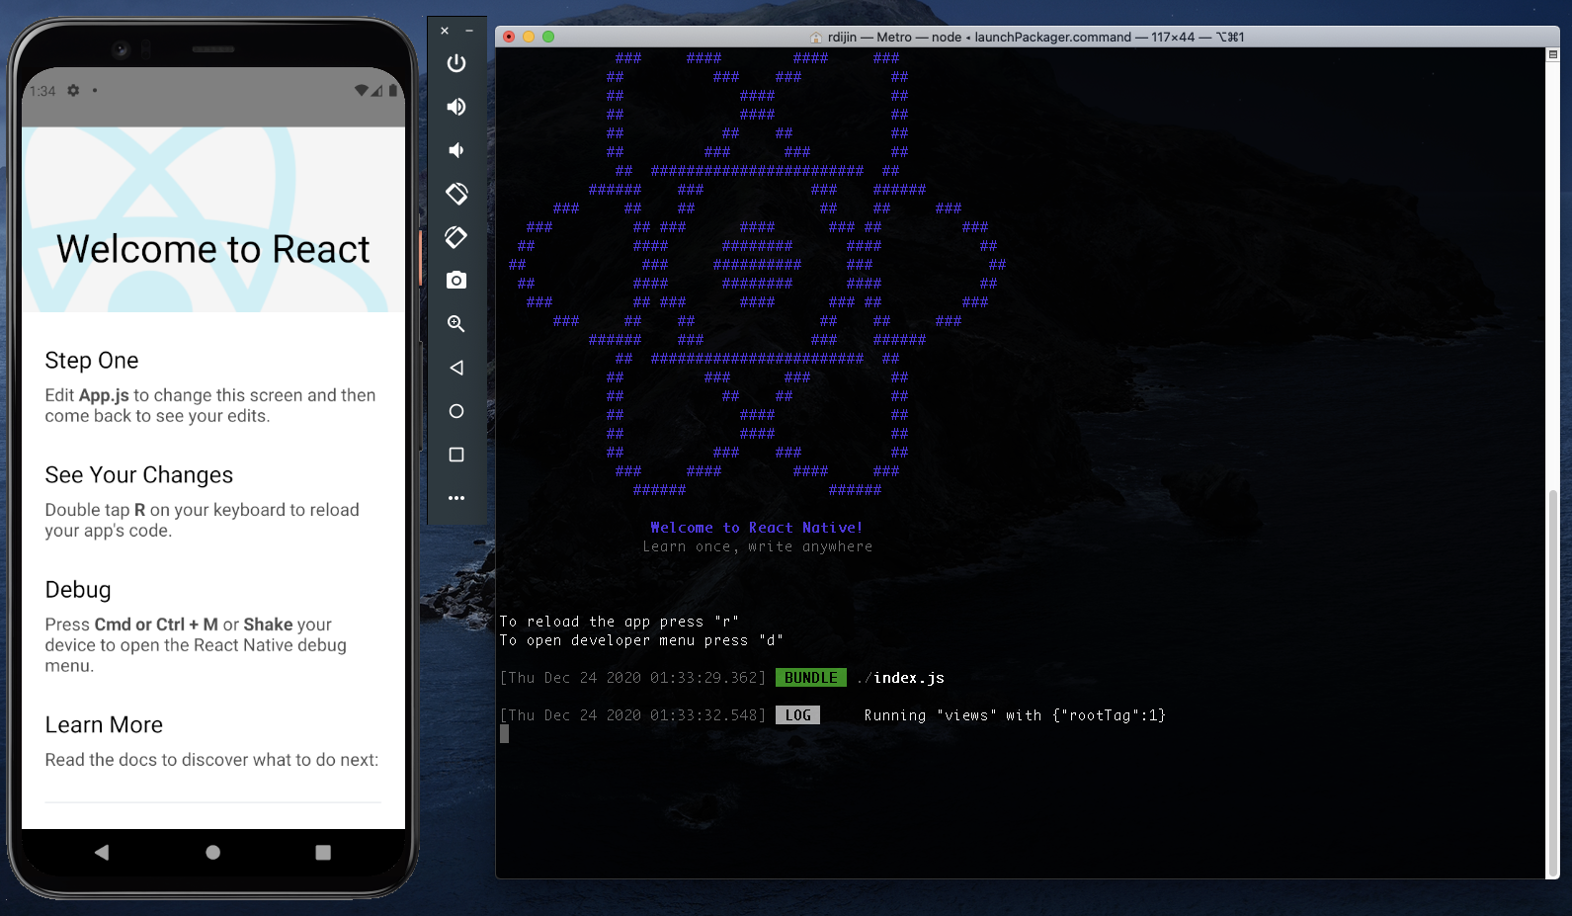
Task: Tap the Wi-Fi indicator in phone status bar
Action: pos(362,90)
